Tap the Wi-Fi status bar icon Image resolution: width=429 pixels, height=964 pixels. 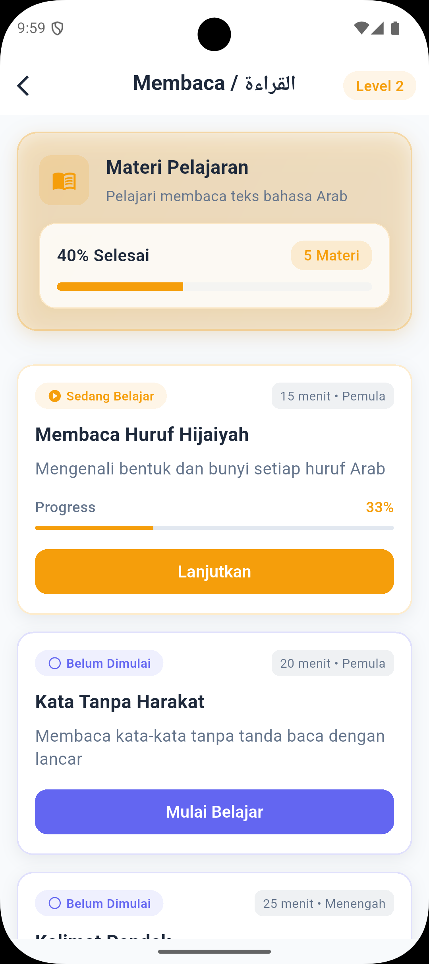click(361, 28)
